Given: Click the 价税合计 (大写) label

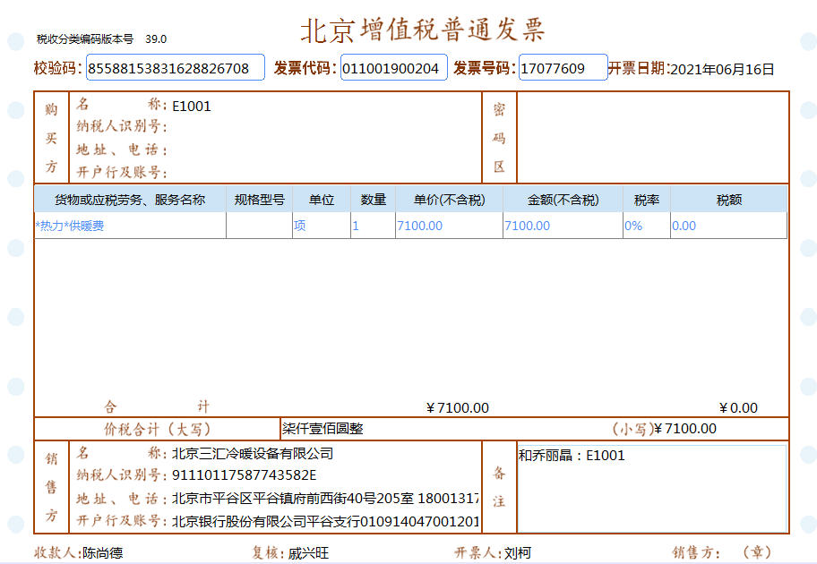Looking at the screenshot, I should (157, 429).
